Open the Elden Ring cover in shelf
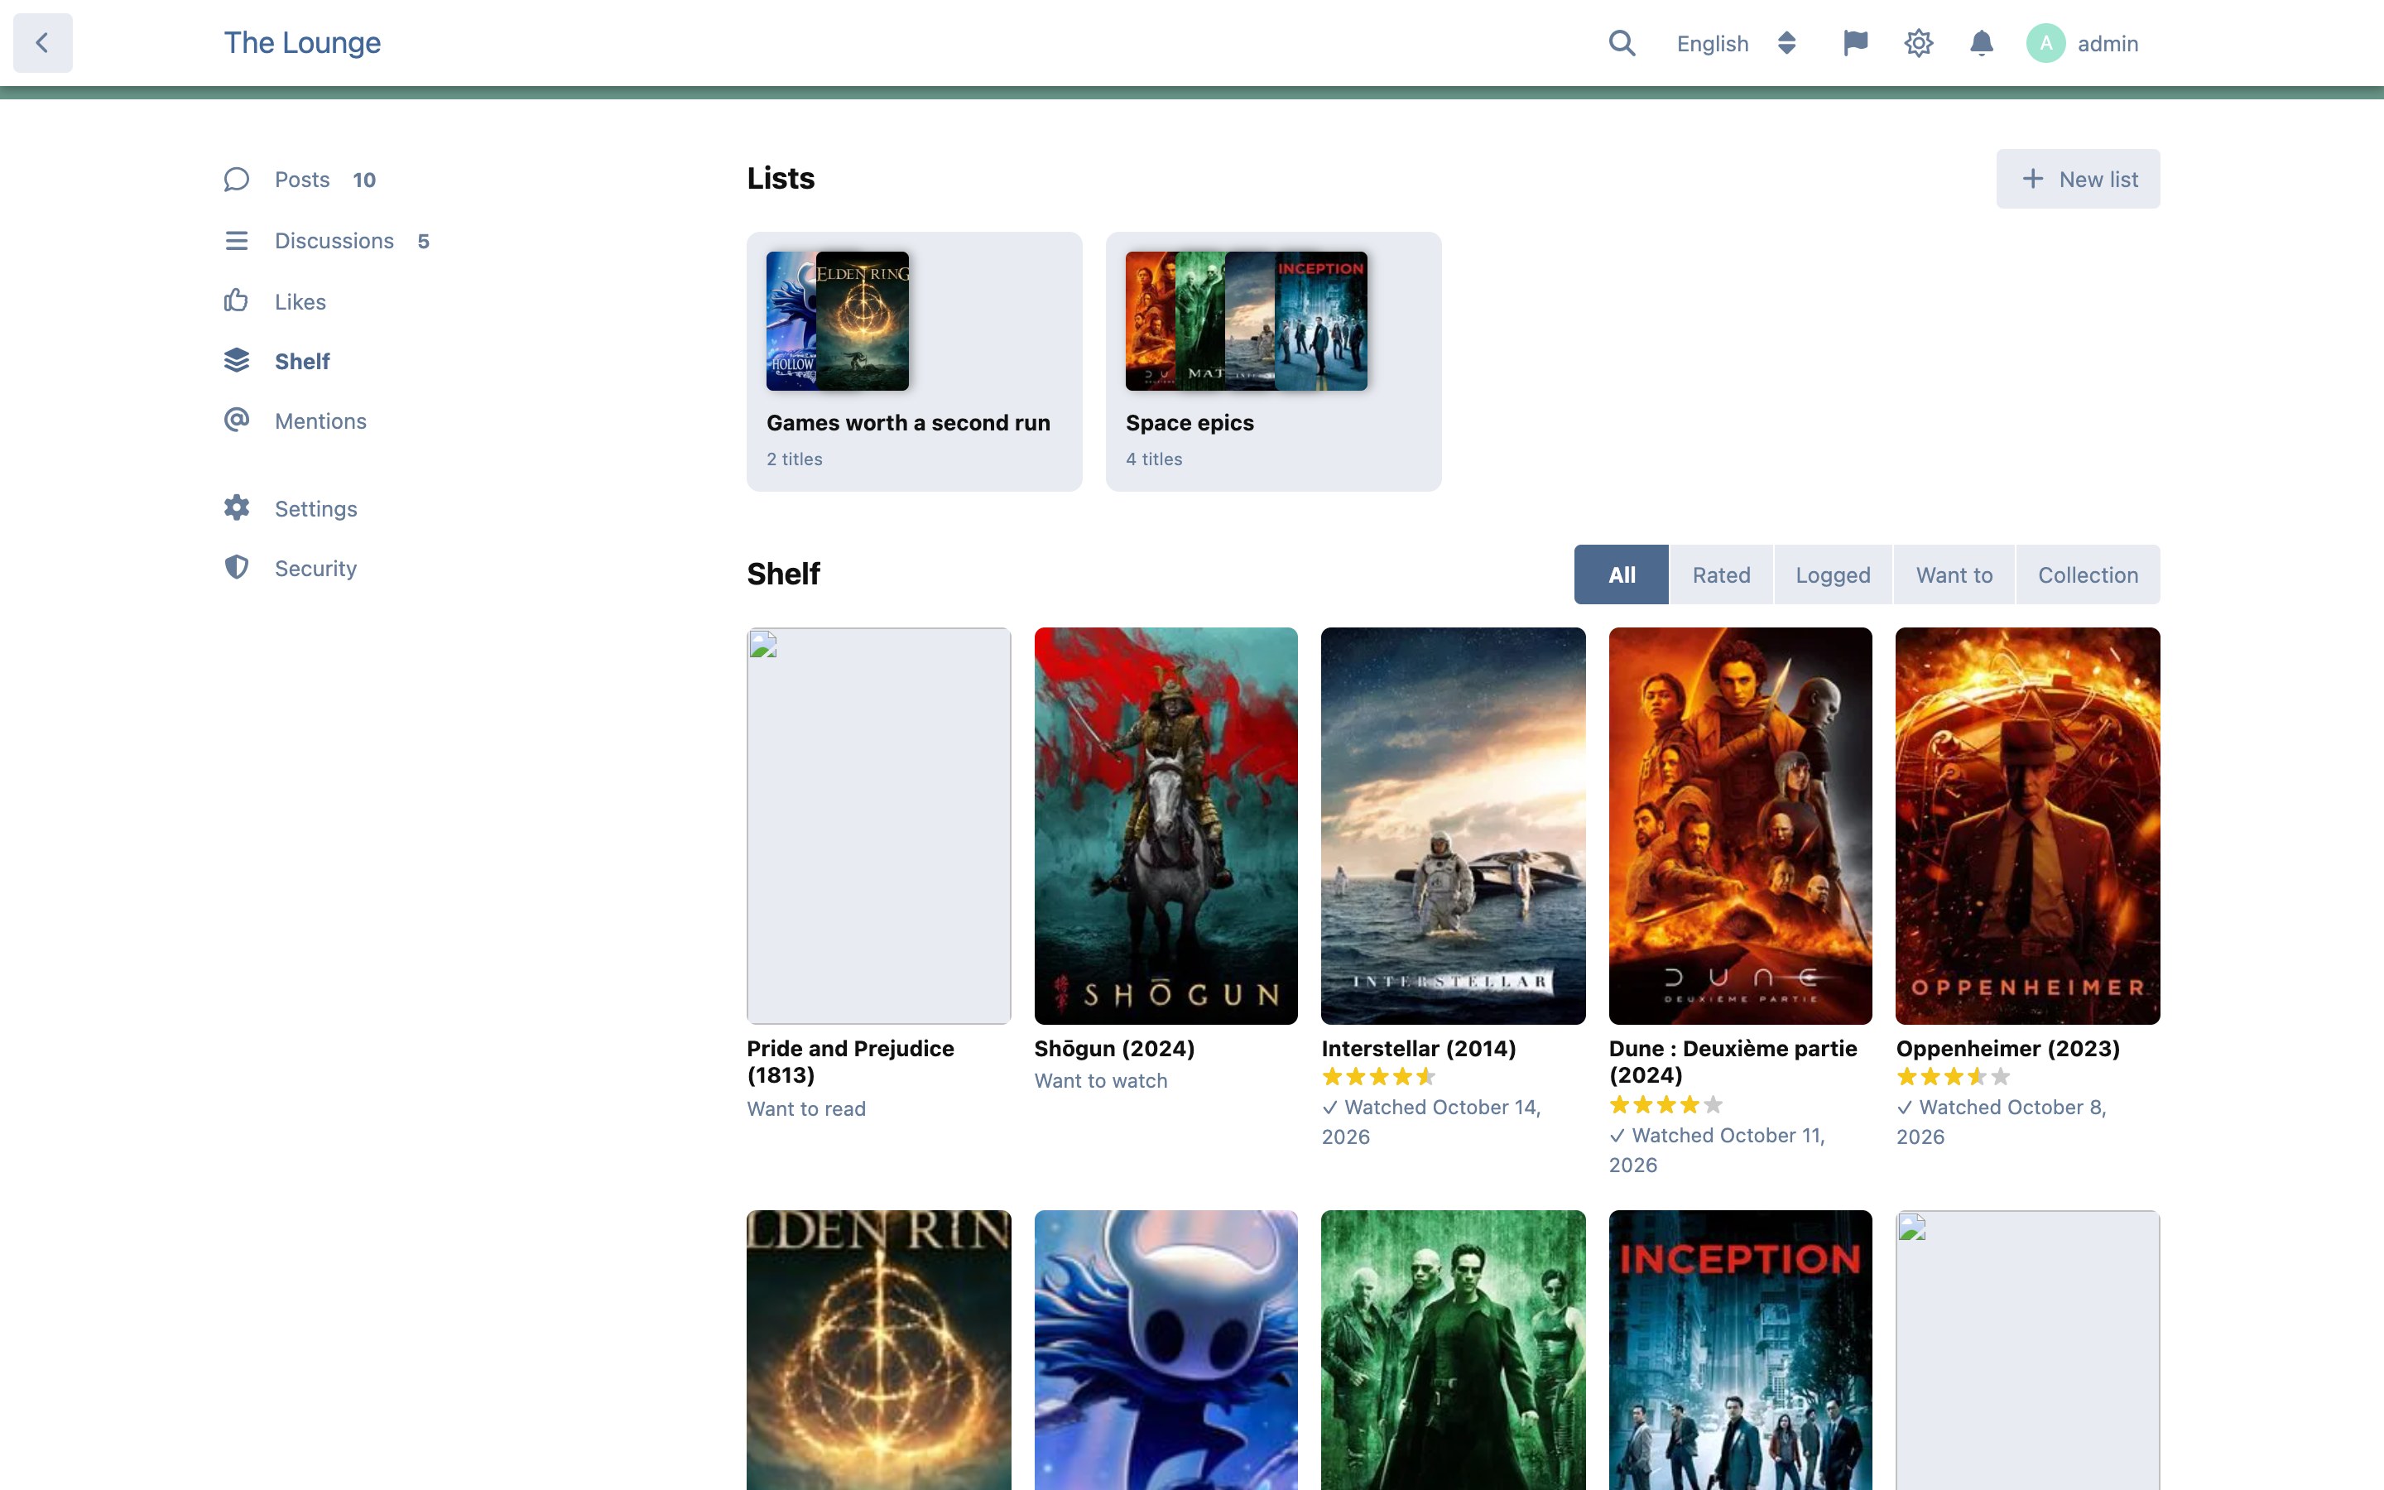 point(879,1350)
